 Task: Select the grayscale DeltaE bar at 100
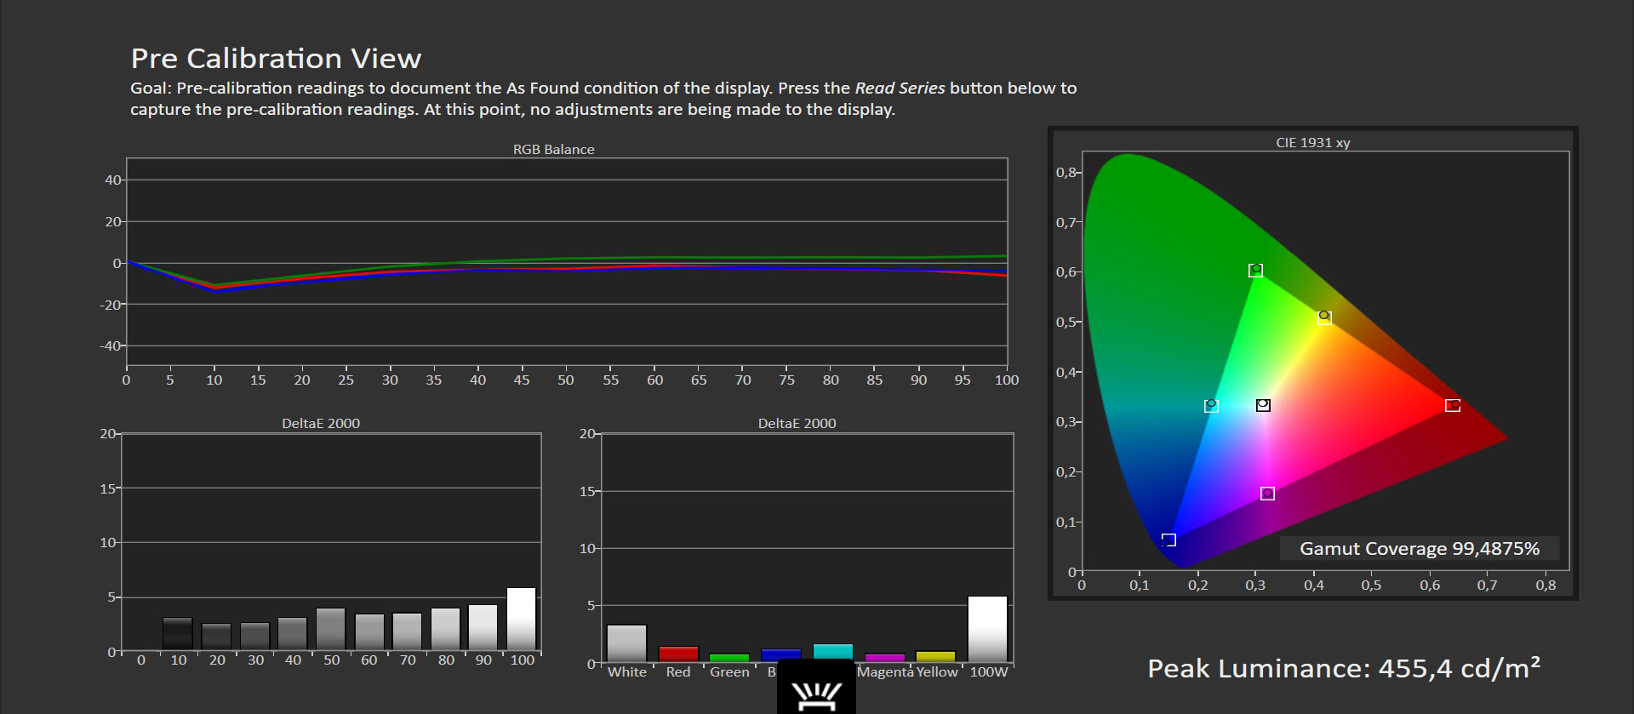[522, 620]
